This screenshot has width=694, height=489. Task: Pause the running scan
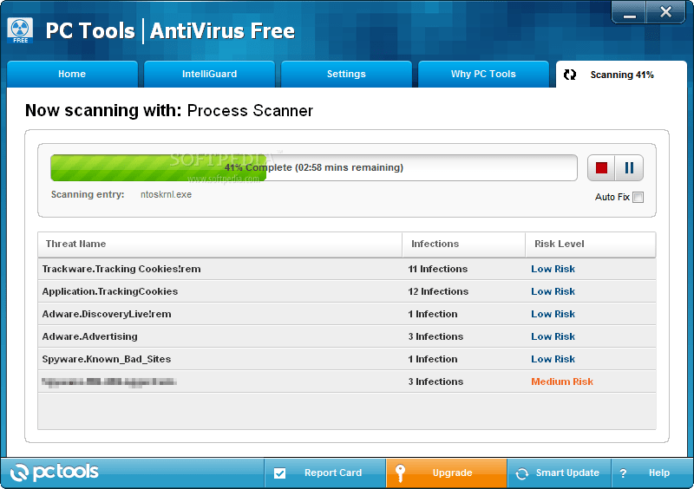click(x=629, y=167)
